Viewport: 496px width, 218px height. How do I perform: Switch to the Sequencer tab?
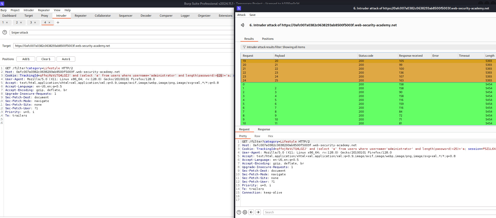126,16
